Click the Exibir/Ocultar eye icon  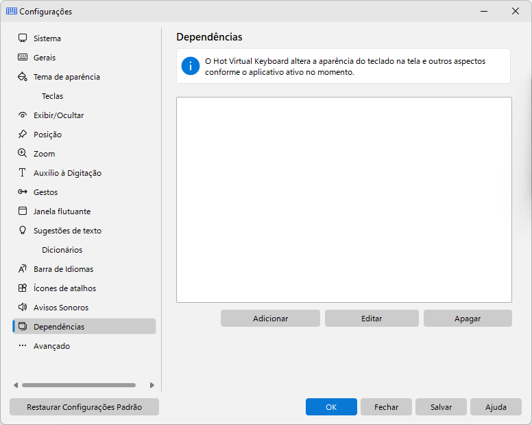[x=23, y=115]
